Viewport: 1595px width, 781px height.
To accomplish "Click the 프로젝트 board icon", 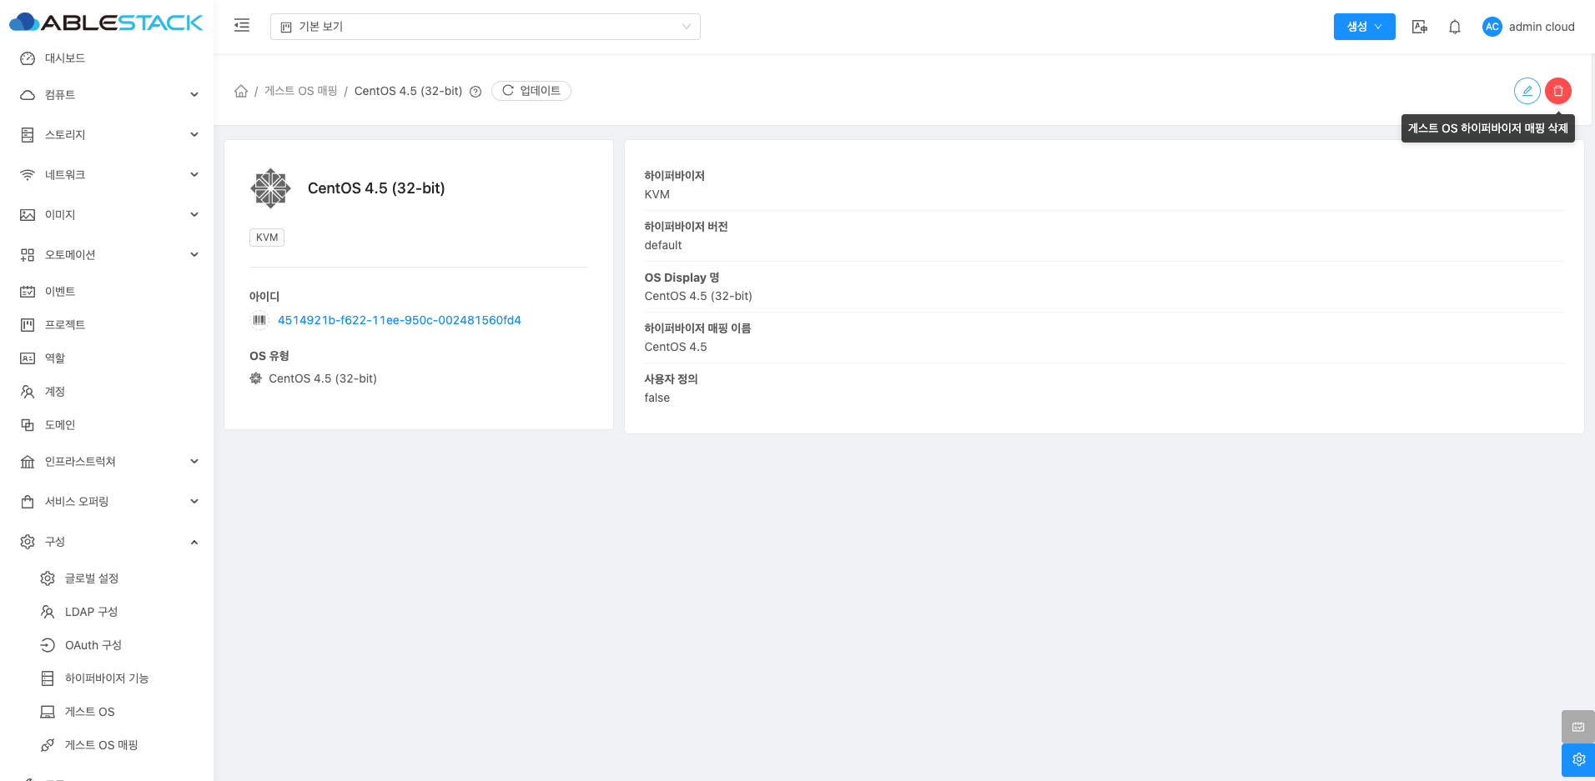I will click(28, 325).
